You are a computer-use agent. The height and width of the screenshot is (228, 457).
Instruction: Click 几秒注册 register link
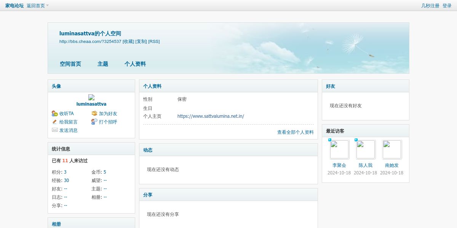point(430,6)
